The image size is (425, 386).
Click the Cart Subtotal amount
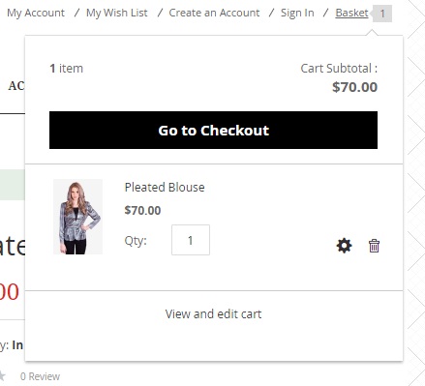[354, 87]
